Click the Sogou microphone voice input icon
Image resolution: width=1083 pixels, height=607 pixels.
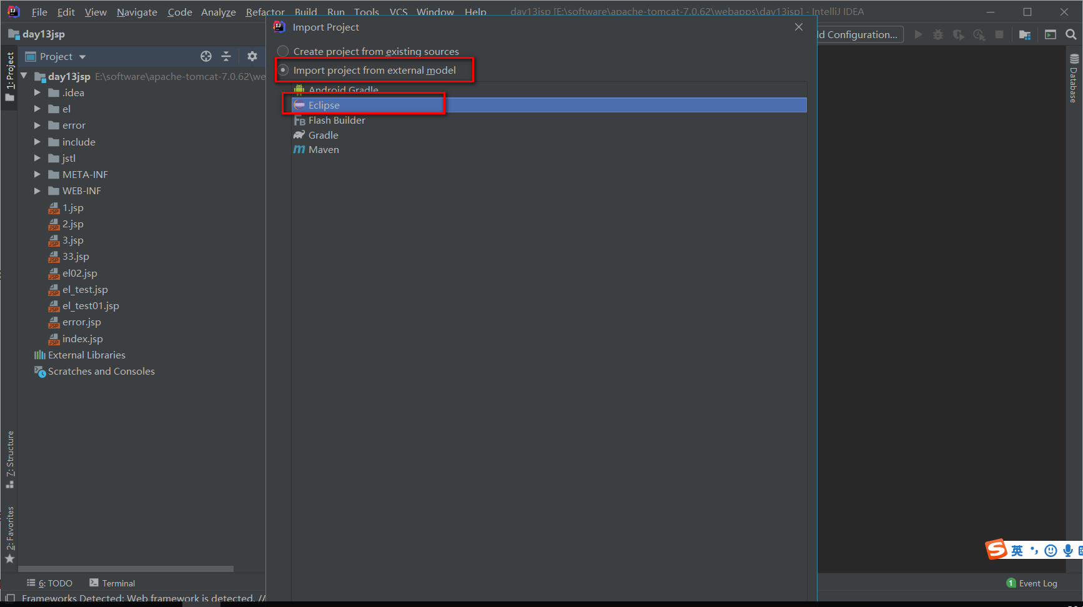point(1068,550)
